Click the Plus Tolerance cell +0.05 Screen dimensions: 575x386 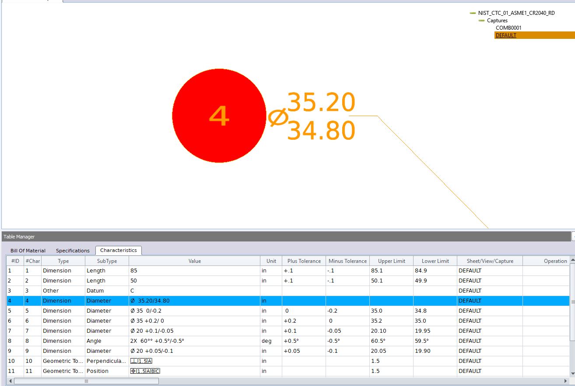coord(304,351)
